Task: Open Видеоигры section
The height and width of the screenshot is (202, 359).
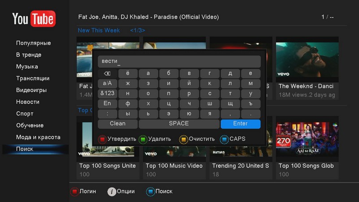Action: click(x=31, y=90)
